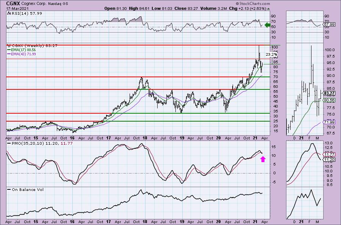341x225 pixels.
Task: Open the StockCharts.com attribution text
Action: point(253,4)
